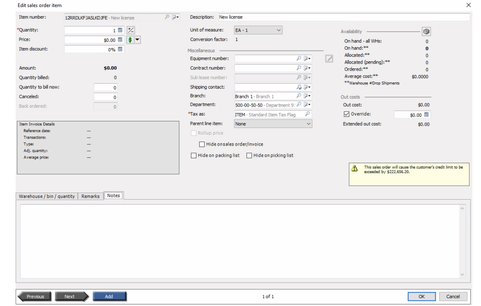Viewport: 481px width, 306px height.
Task: Open the calculator icon in the Override cost field
Action: [426, 115]
